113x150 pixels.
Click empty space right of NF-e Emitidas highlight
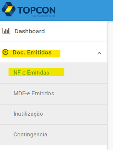[85, 73]
